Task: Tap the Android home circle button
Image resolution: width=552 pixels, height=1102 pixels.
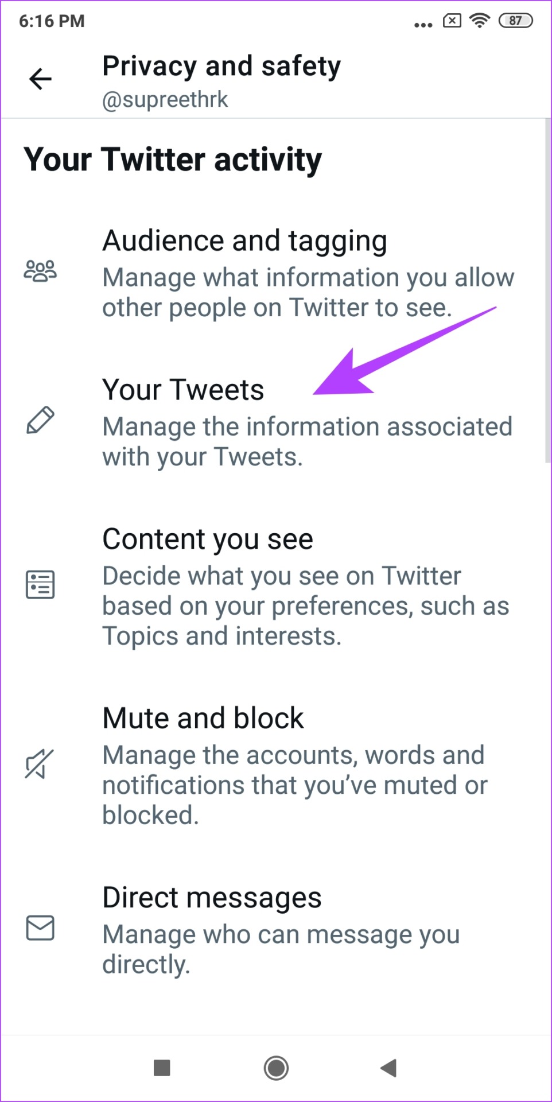Action: coord(276,1068)
